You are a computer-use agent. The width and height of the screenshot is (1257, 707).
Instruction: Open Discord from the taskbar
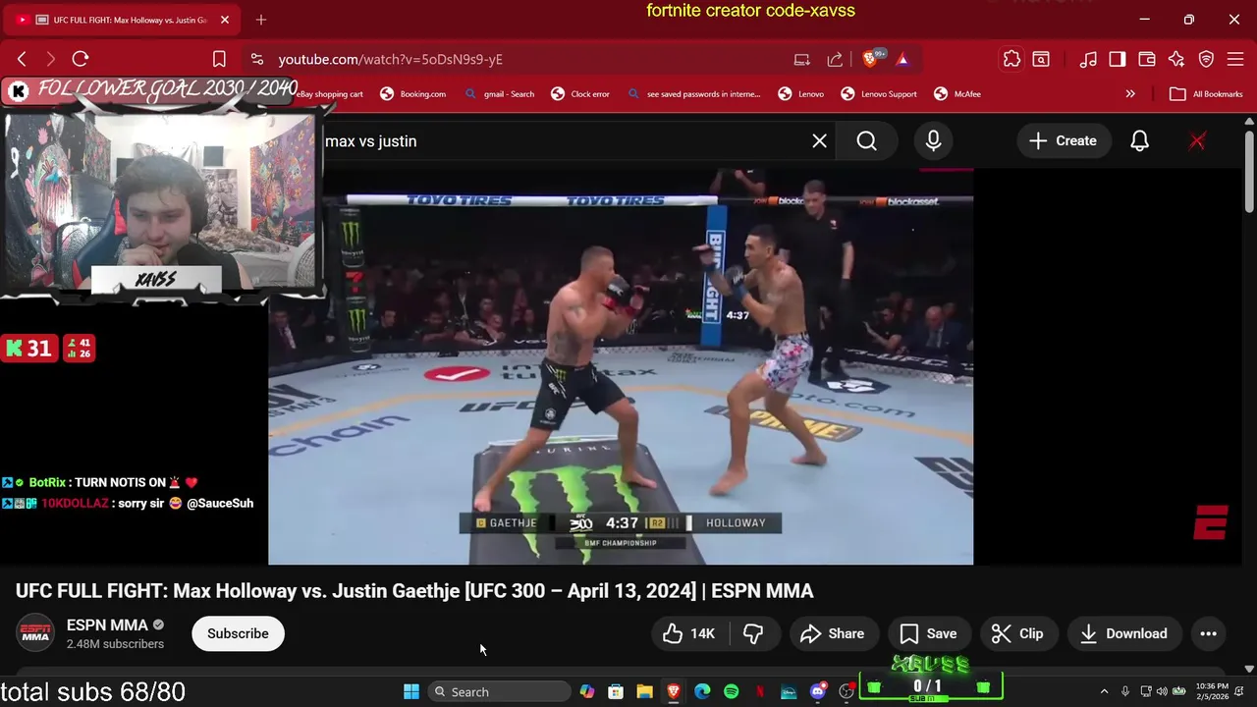pos(818,691)
